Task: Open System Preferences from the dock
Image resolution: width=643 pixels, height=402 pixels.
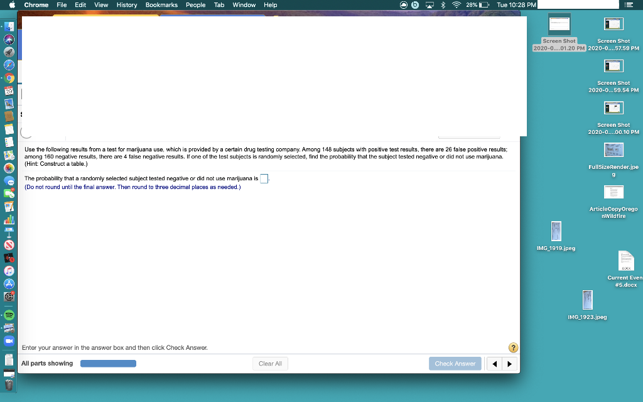Action: [8, 296]
